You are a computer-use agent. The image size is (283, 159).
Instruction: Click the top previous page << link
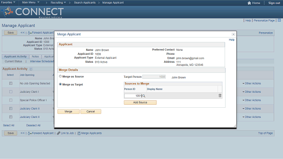[23, 32]
